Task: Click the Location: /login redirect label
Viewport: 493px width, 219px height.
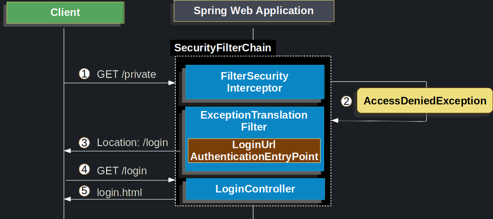Action: pyautogui.click(x=132, y=143)
